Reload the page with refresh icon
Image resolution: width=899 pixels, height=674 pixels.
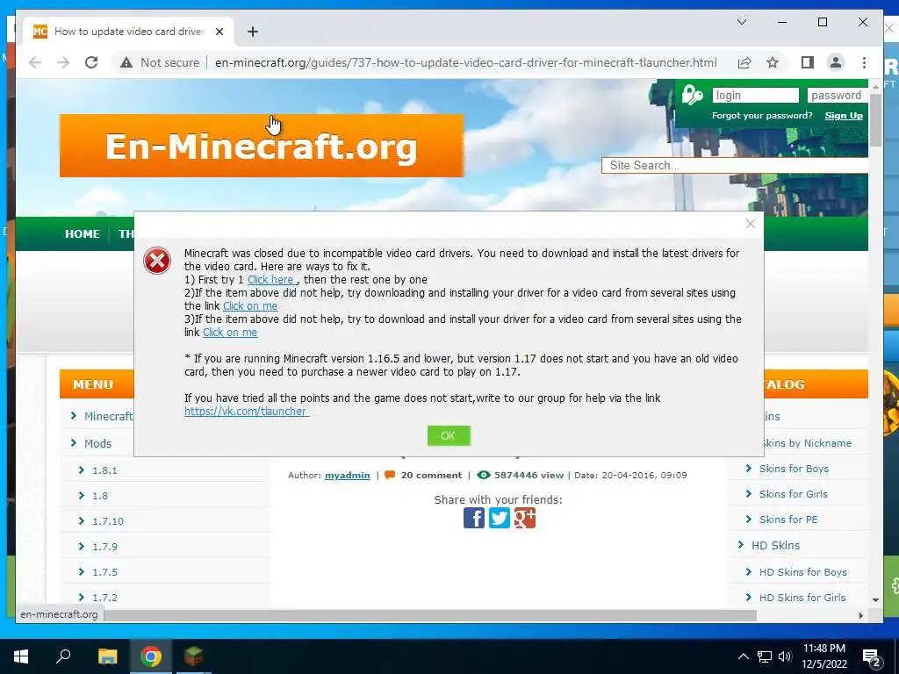91,62
